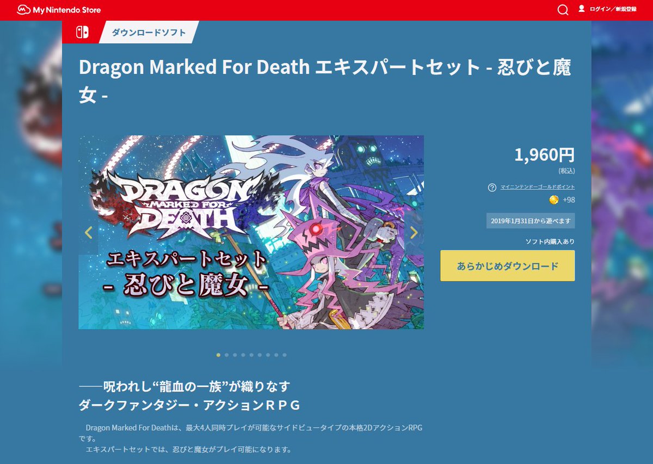Click the gold point question mark icon
This screenshot has width=653, height=464.
pyautogui.click(x=492, y=188)
